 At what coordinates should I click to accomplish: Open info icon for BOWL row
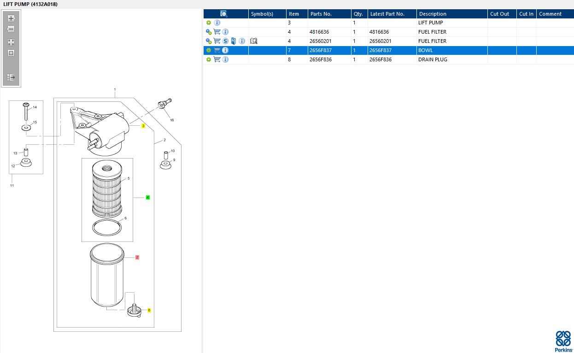[x=225, y=50]
